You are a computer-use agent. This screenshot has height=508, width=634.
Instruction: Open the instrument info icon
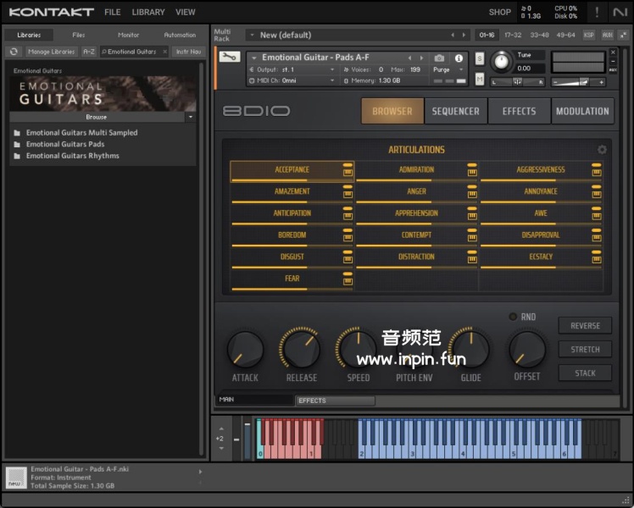(x=459, y=58)
